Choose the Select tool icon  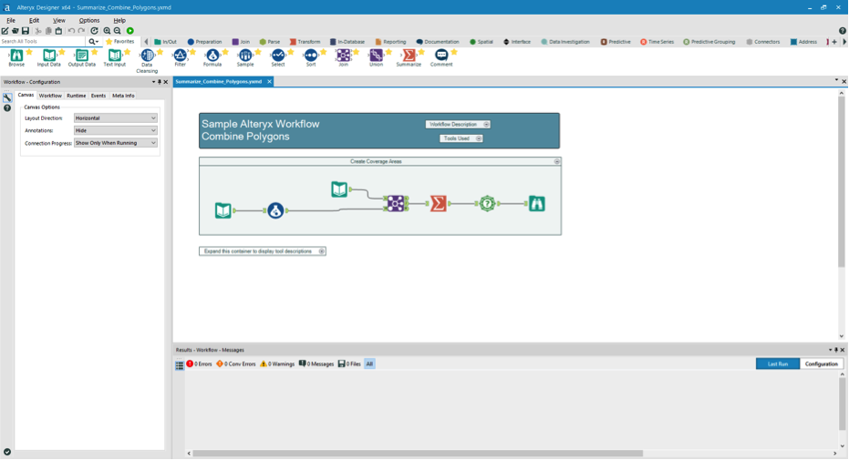(278, 57)
